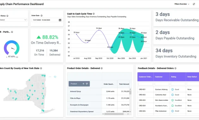Click info icon beside Product Order Details
Image resolution: width=199 pixels, height=120 pixels.
(x=102, y=68)
